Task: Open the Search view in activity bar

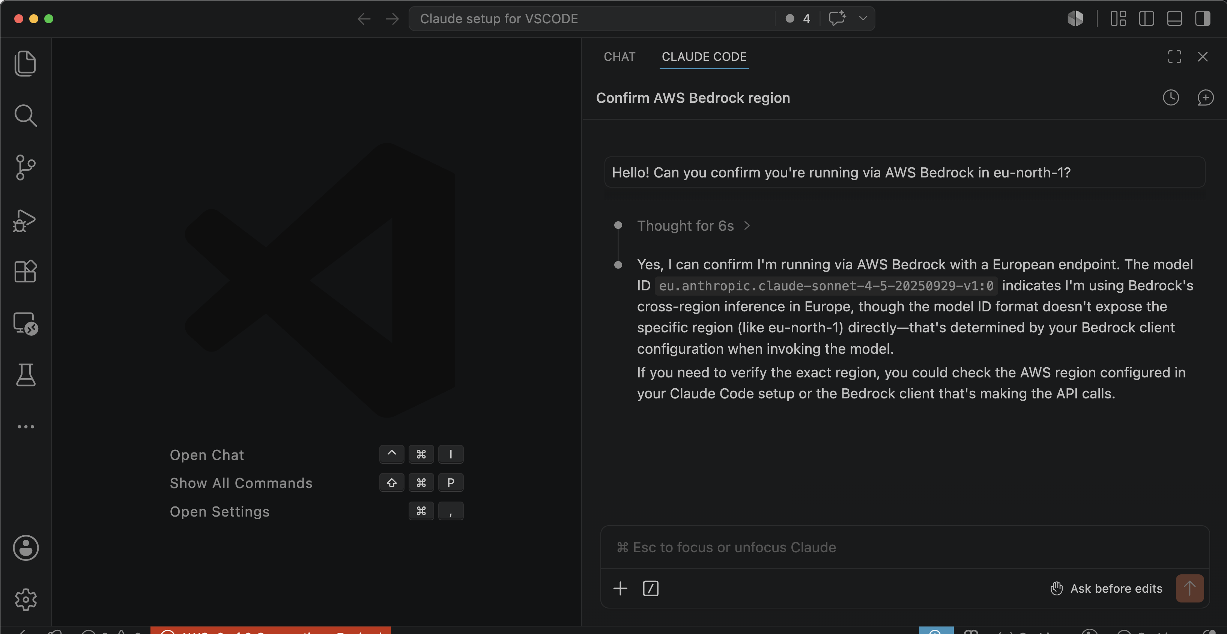Action: [x=25, y=116]
